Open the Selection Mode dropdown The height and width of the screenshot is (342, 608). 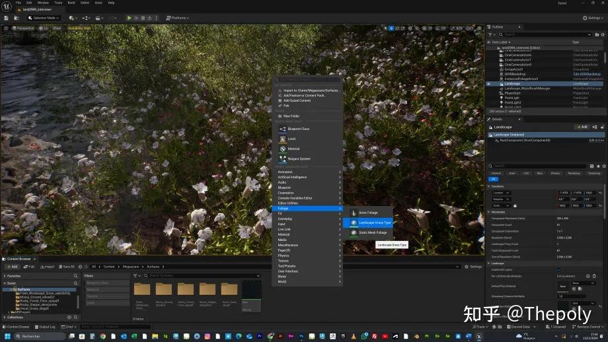44,18
